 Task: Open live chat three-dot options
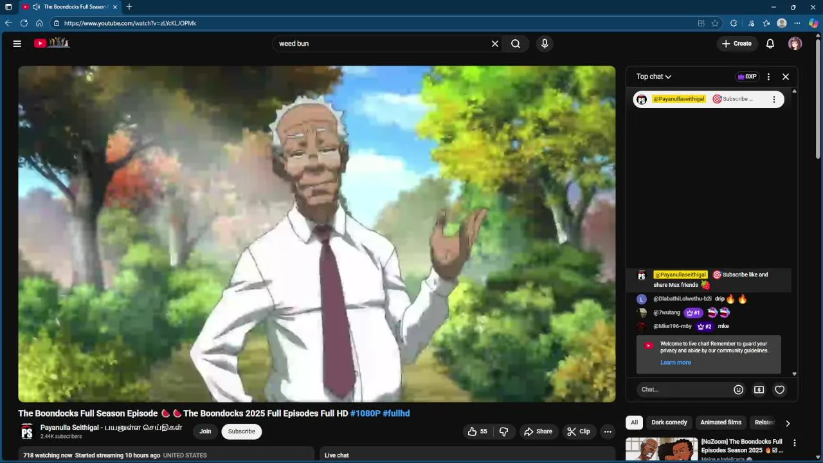768,77
